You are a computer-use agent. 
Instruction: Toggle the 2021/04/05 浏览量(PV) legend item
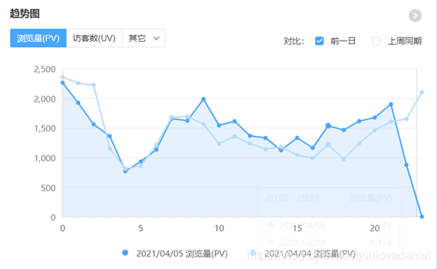pos(175,253)
